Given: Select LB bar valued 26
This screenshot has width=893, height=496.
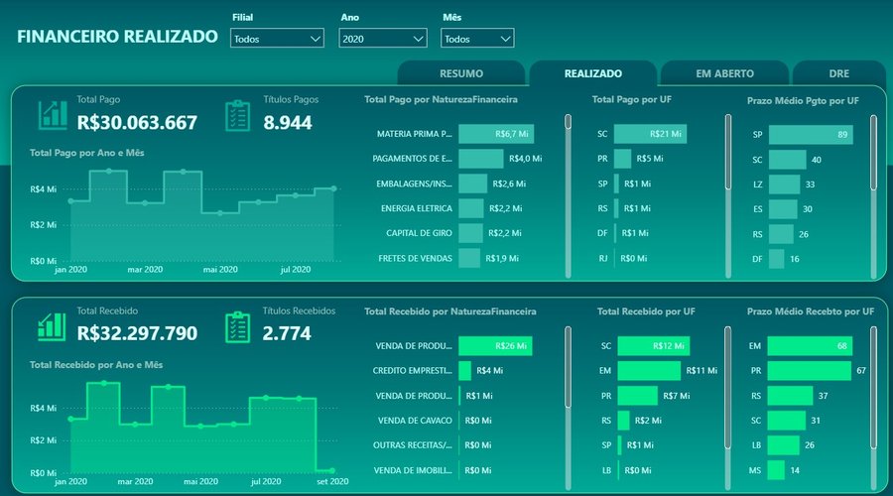Looking at the screenshot, I should pyautogui.click(x=783, y=445).
